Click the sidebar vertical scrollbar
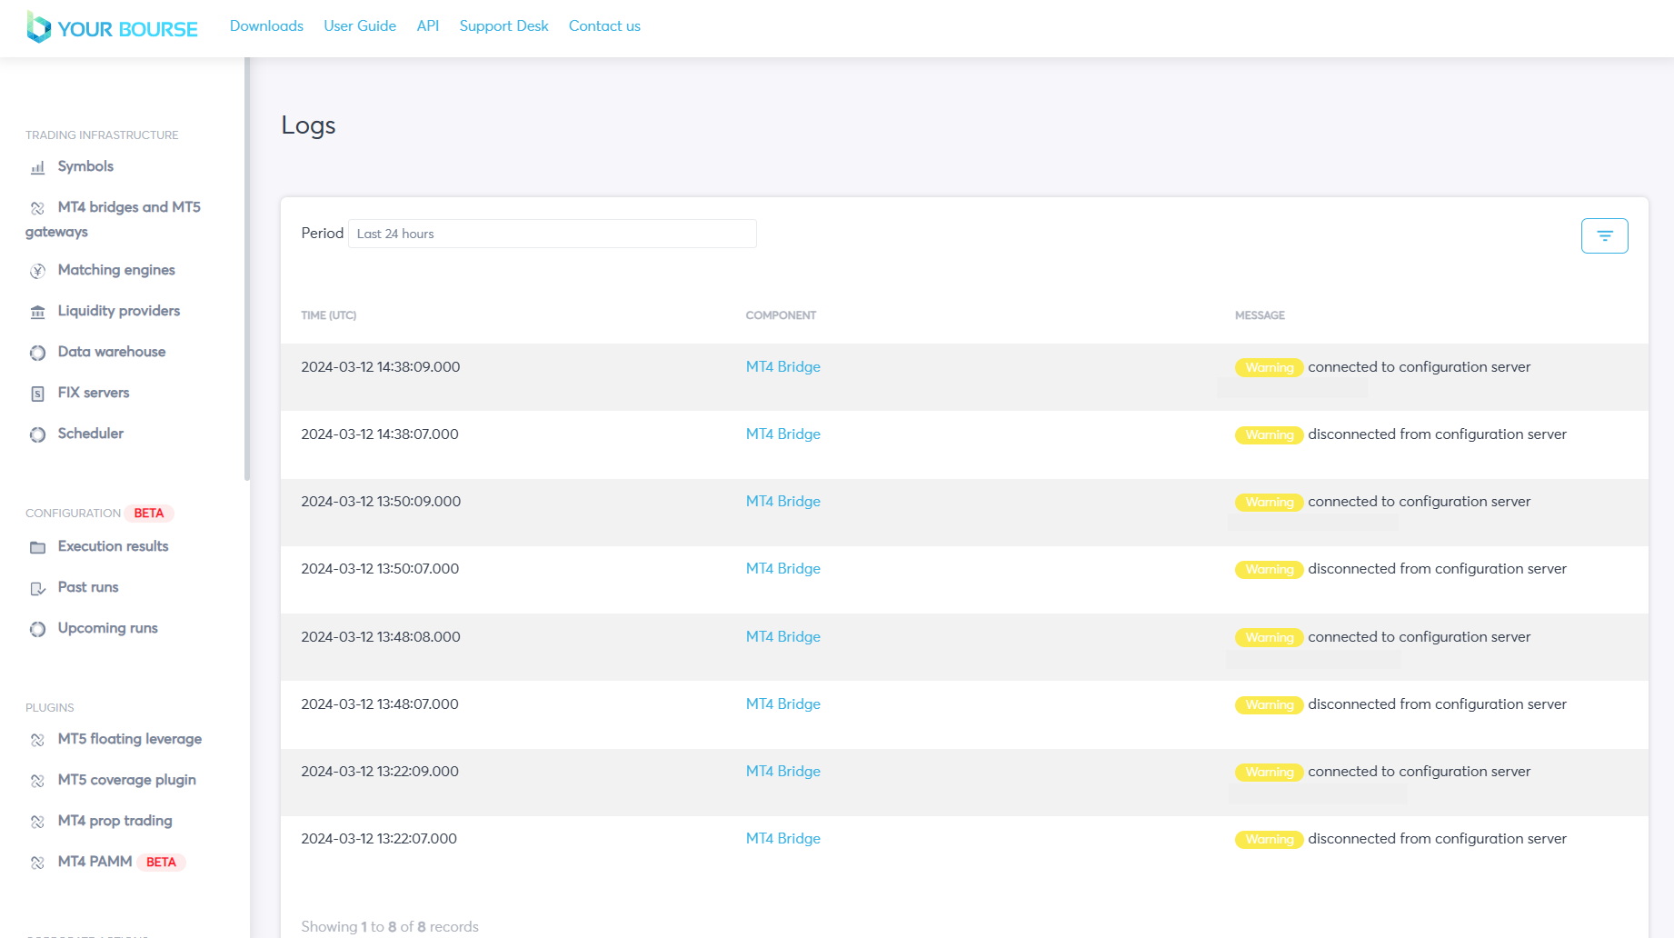This screenshot has height=938, width=1674. pos(246,273)
